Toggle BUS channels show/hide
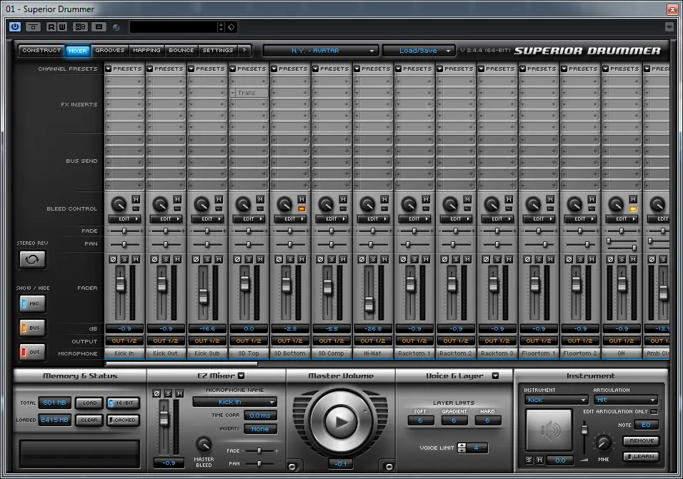The image size is (683, 479). [x=31, y=328]
